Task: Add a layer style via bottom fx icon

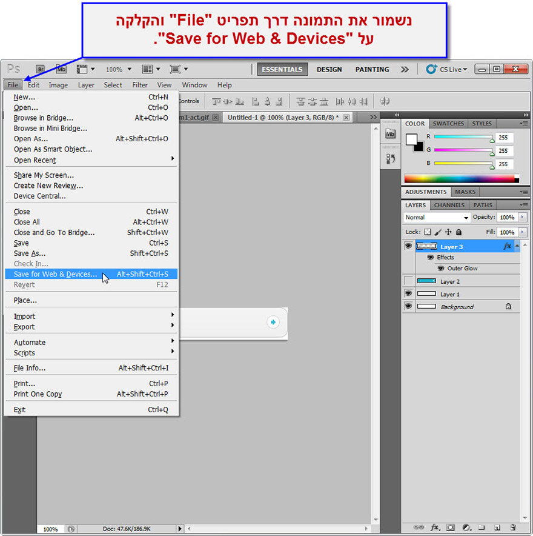Action: tap(435, 527)
